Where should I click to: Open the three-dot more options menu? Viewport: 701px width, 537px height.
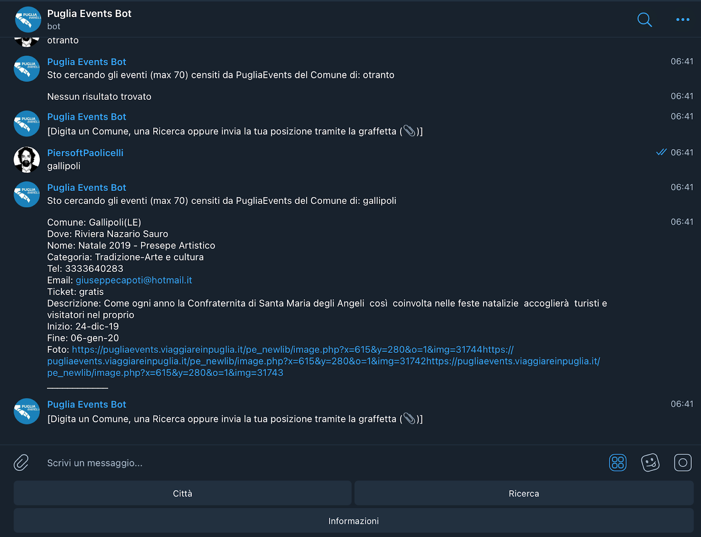pyautogui.click(x=683, y=20)
